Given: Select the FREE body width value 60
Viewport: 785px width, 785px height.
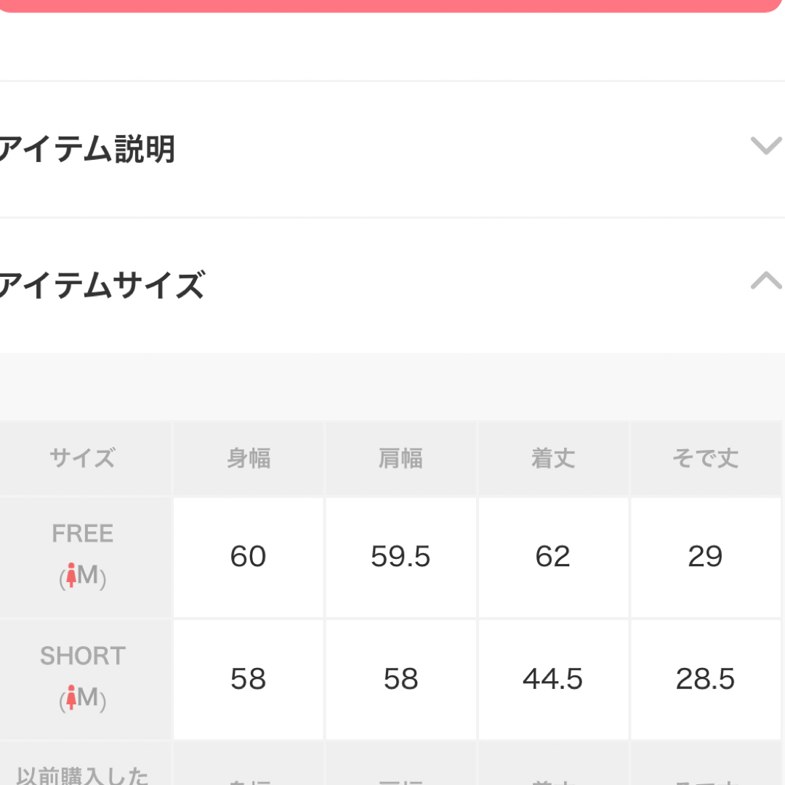Looking at the screenshot, I should (249, 557).
